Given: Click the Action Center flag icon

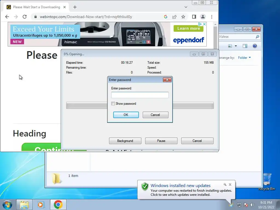Looking at the screenshot, I should [246, 205].
